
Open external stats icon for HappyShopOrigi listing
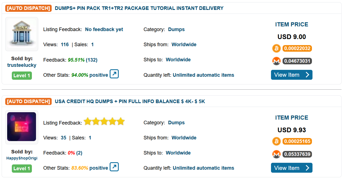click(x=114, y=167)
